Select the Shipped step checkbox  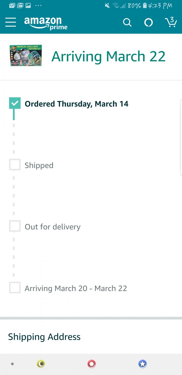point(15,165)
